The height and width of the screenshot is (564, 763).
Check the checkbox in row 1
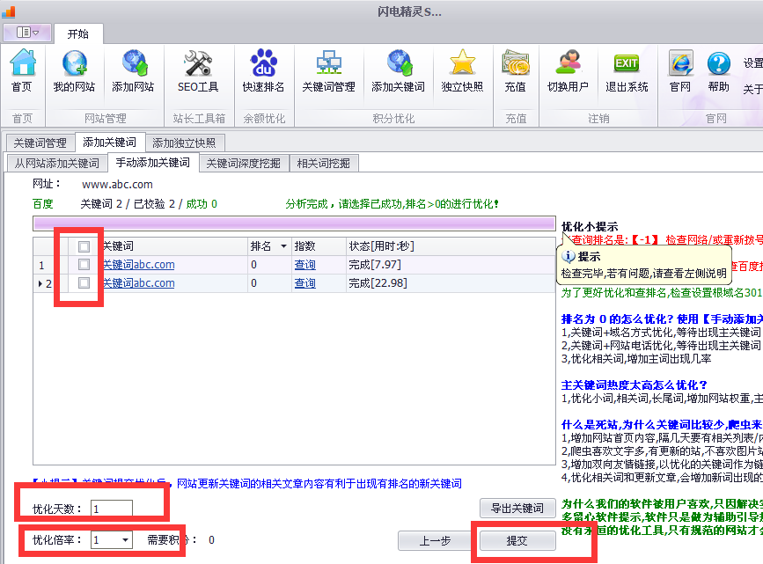click(x=84, y=264)
